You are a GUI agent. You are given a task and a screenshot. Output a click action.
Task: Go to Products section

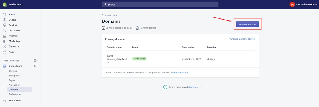click(x=13, y=25)
